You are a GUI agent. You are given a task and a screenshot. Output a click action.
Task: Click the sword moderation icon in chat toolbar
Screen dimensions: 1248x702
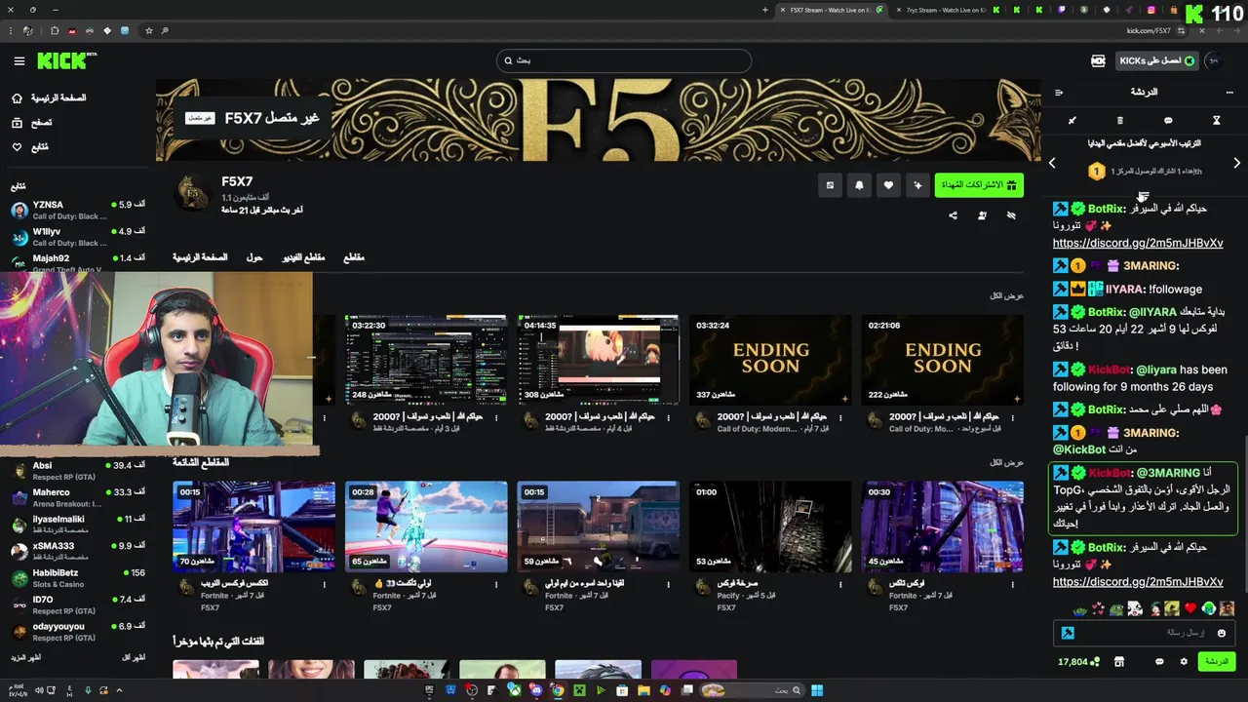click(x=1072, y=121)
